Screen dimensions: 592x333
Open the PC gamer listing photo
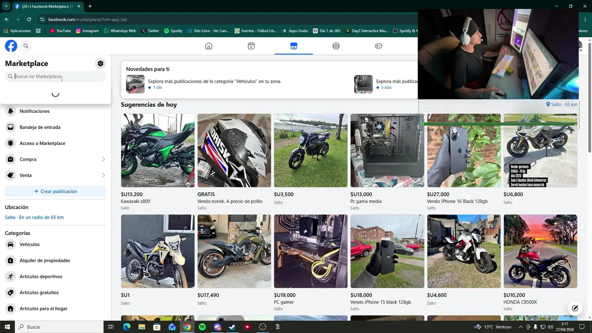tap(311, 251)
